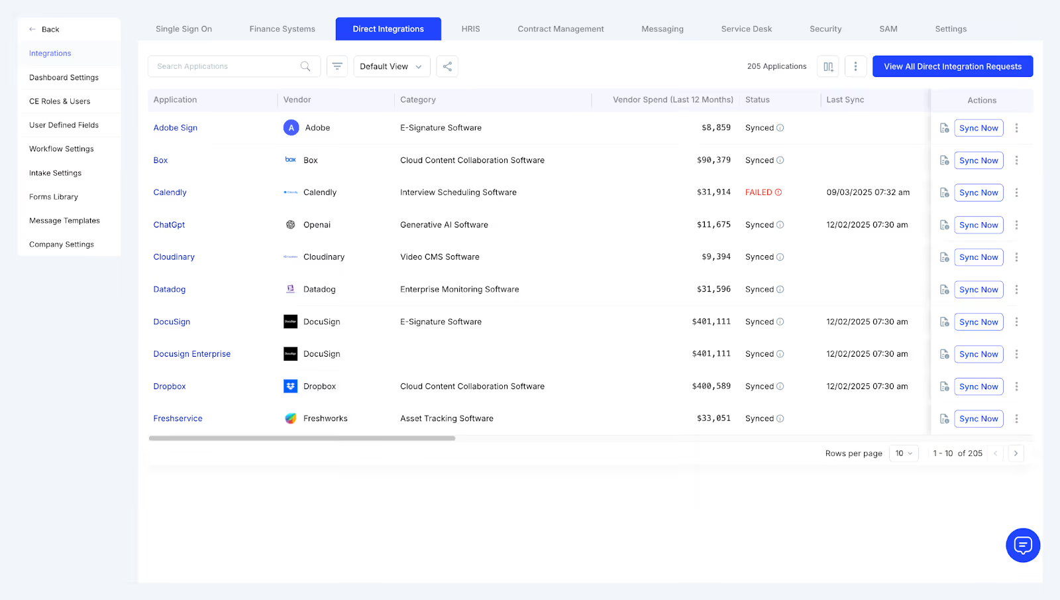This screenshot has height=600, width=1060.
Task: Open the toolbar more options menu
Action: (x=855, y=66)
